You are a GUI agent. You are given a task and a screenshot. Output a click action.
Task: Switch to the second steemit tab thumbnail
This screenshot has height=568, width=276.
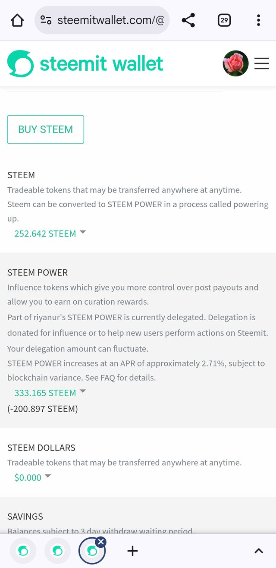click(57, 551)
